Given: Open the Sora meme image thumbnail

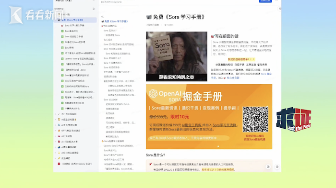Looking at the screenshot, I should coord(177,56).
